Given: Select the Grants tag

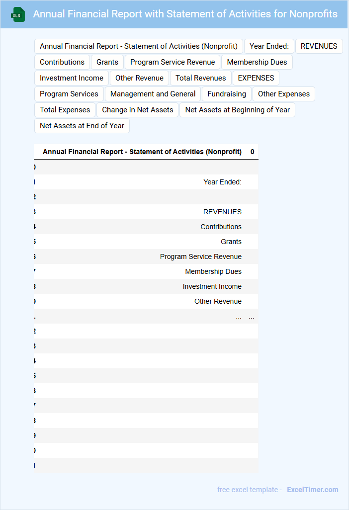Looking at the screenshot, I should 107,62.
